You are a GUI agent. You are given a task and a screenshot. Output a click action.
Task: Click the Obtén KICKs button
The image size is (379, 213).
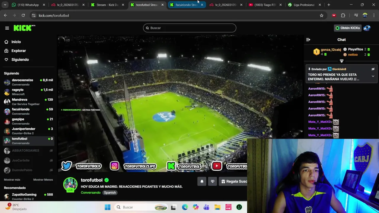coord(347,28)
